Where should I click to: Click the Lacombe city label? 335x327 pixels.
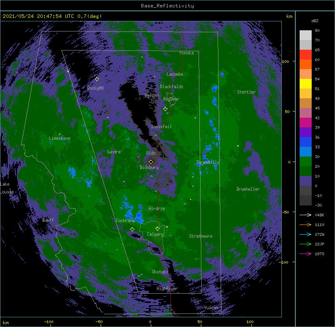click(175, 74)
